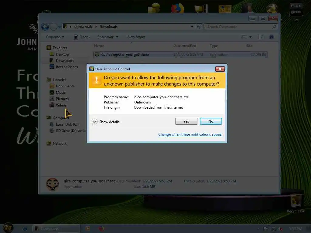
Task: Open media player taskbar icon
Action: [88, 228]
